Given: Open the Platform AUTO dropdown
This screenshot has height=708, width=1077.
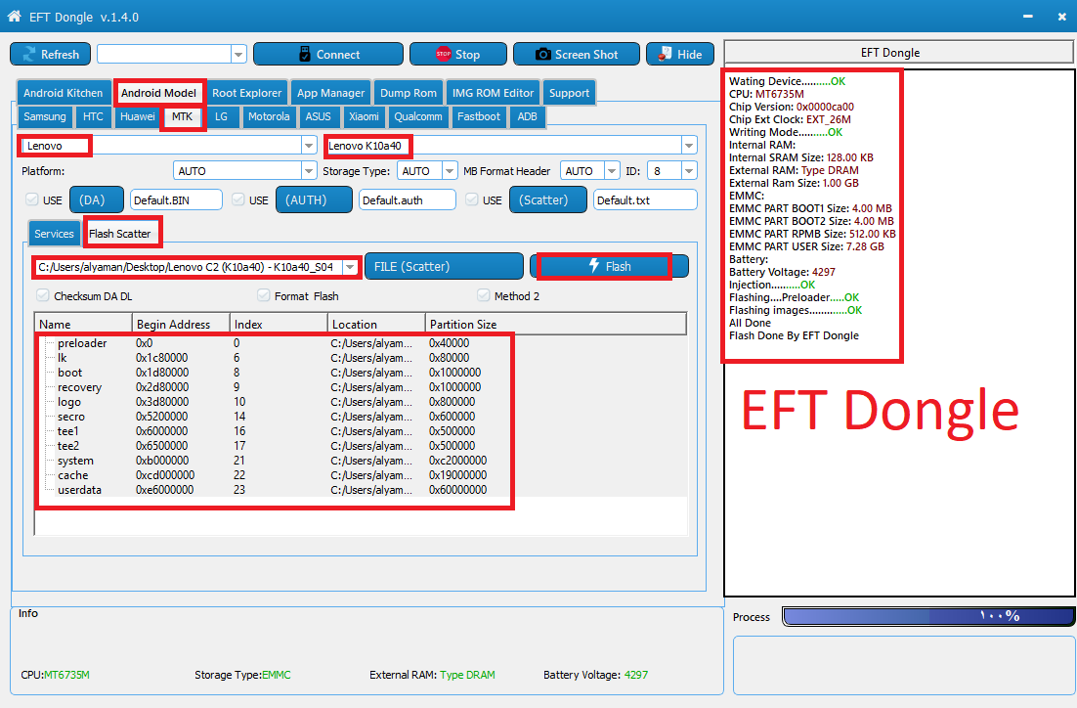Looking at the screenshot, I should [309, 170].
